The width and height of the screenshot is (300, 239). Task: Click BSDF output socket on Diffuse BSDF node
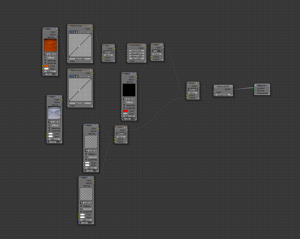pyautogui.click(x=233, y=89)
